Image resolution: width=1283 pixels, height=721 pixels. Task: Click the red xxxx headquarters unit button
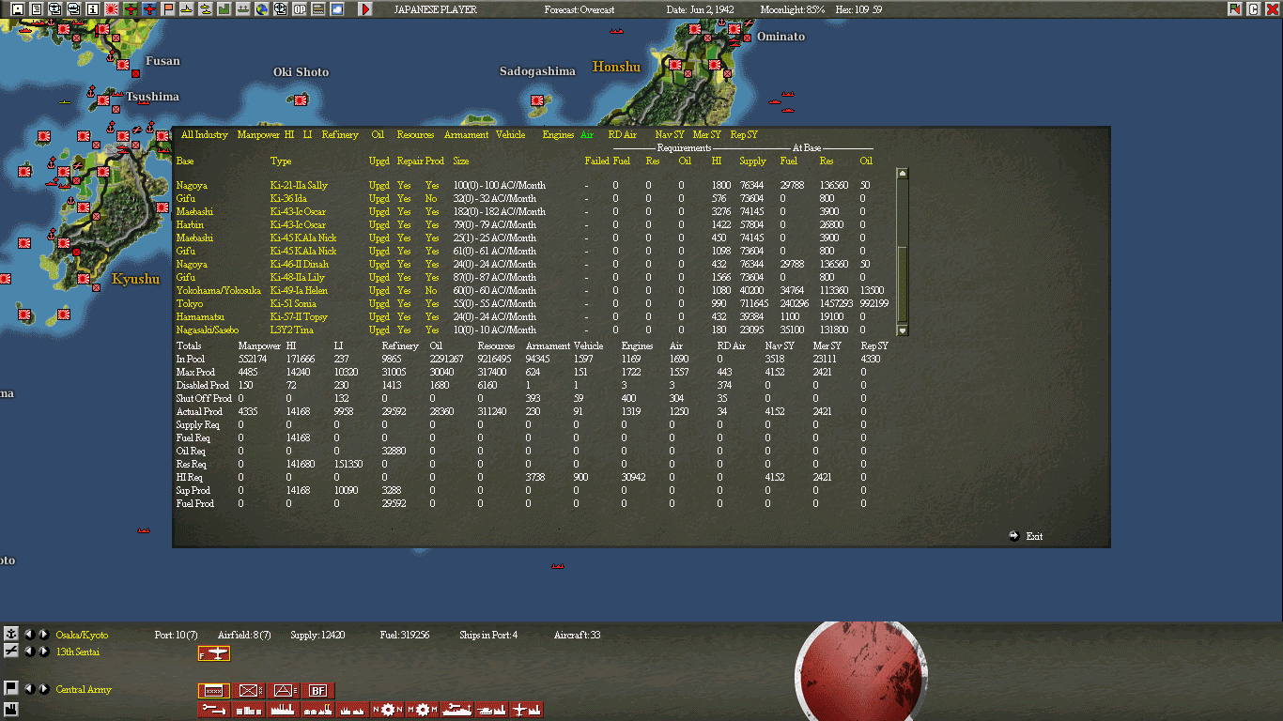(214, 691)
